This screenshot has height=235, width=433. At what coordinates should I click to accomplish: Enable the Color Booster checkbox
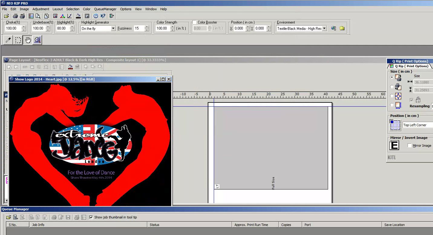click(194, 22)
